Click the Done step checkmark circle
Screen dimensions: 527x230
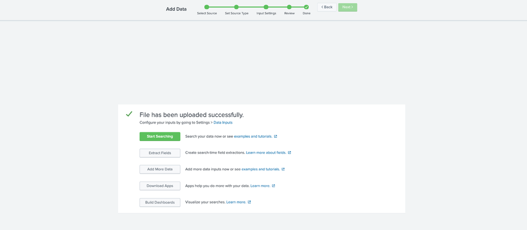[306, 7]
